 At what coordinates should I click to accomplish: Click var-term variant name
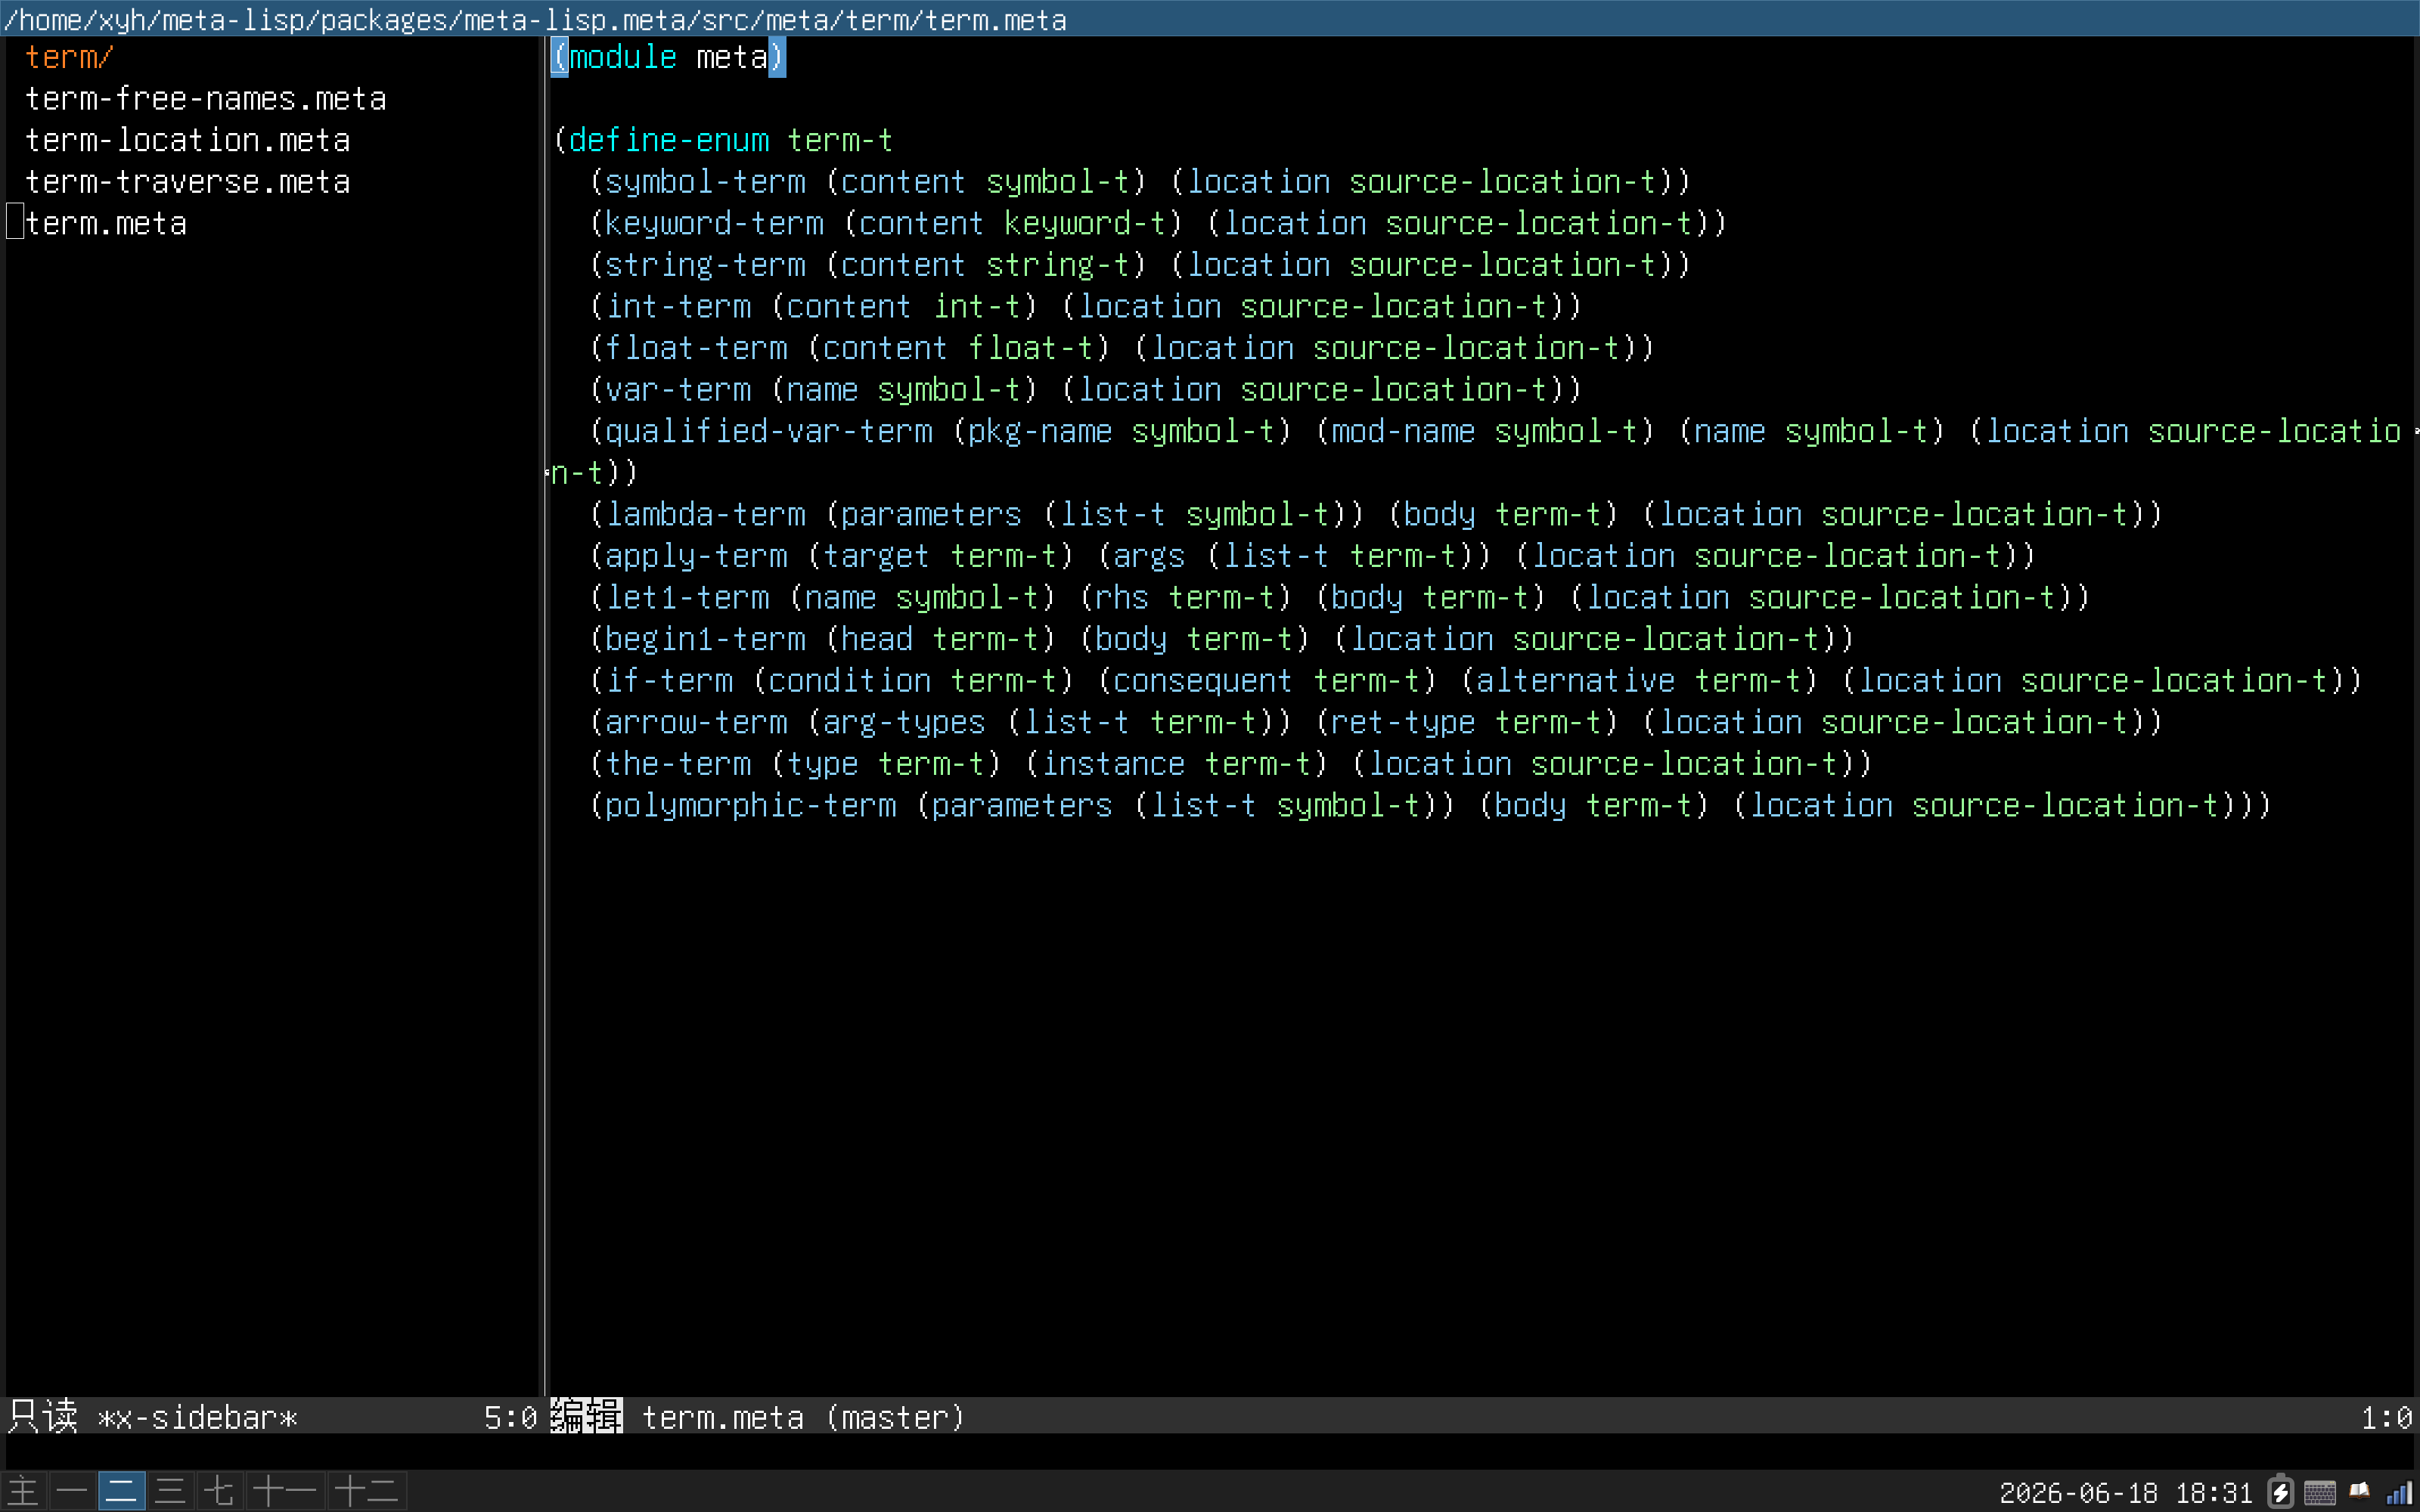coord(678,389)
